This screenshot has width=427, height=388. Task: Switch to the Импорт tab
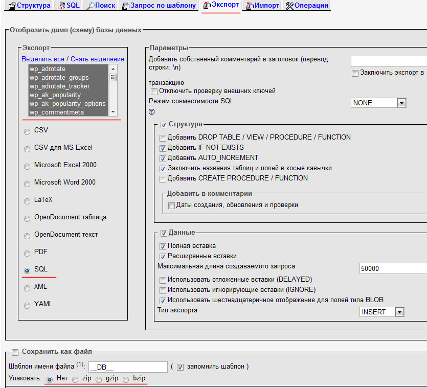[262, 6]
